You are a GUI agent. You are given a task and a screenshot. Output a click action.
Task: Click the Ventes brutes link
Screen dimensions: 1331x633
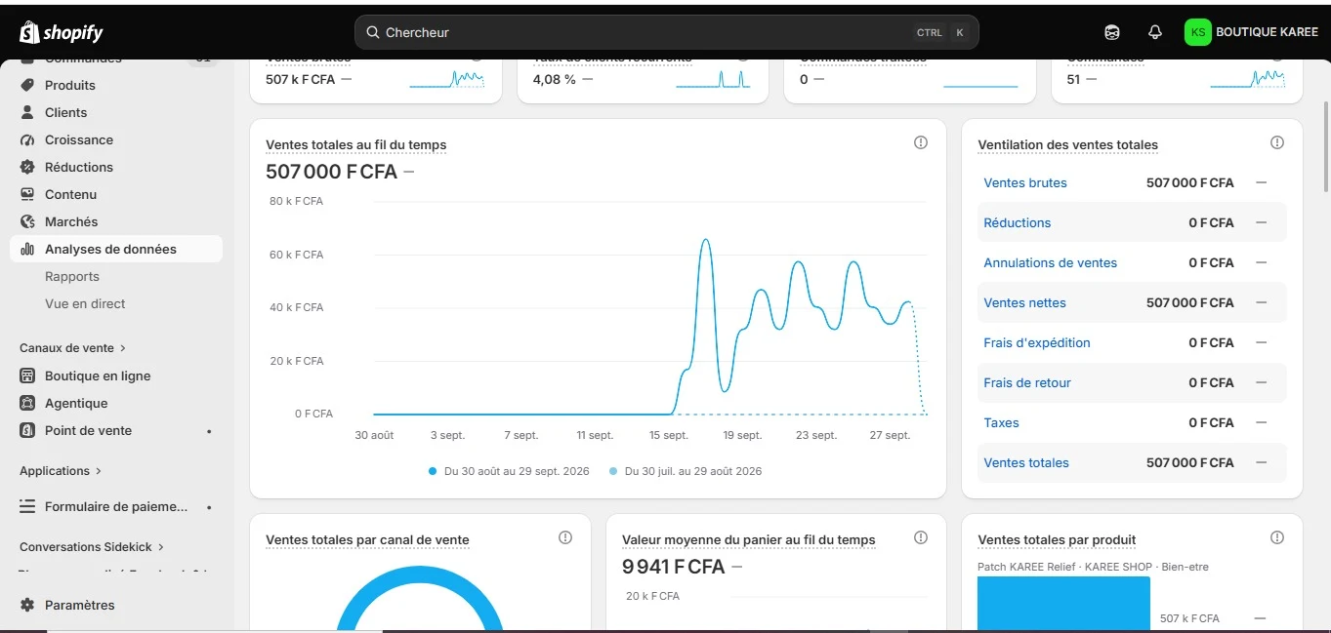click(1025, 182)
